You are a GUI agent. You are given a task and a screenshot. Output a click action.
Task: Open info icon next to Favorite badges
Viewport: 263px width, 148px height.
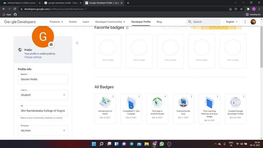click(127, 28)
